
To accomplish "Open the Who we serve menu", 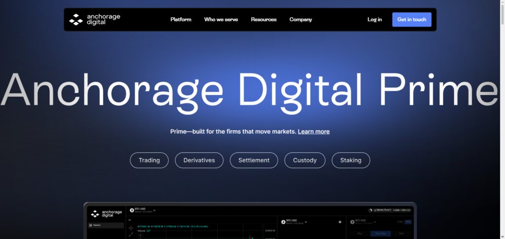I will pos(221,20).
